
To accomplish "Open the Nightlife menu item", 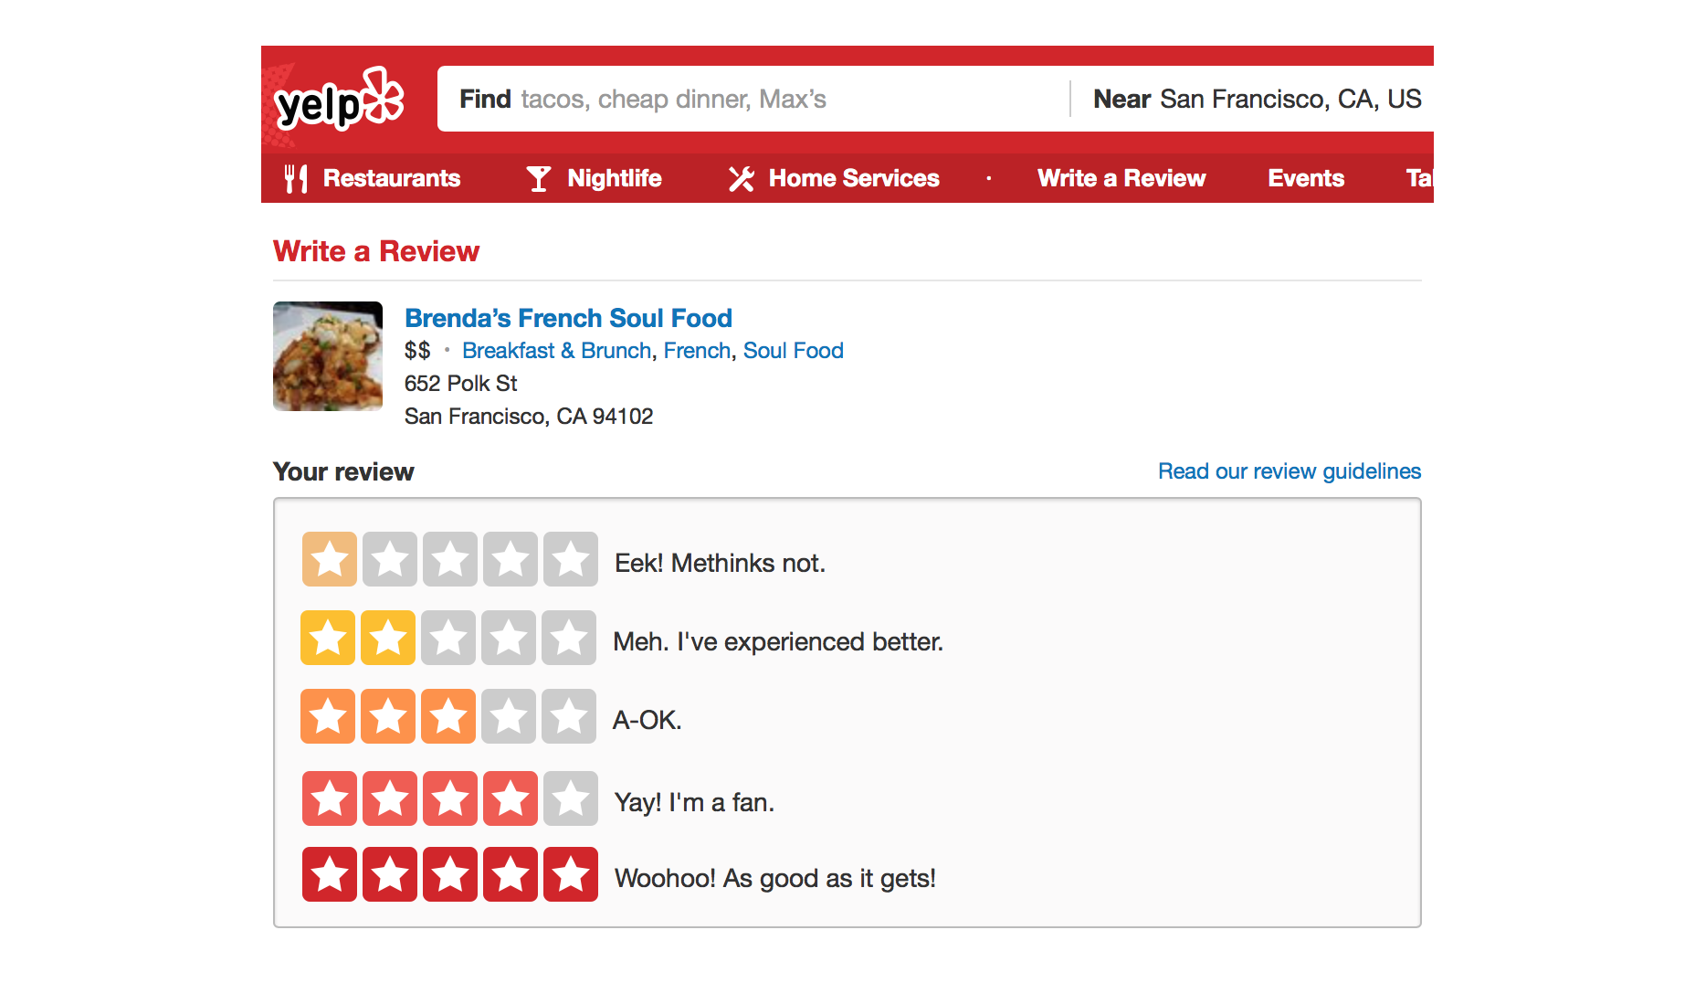I will (615, 178).
